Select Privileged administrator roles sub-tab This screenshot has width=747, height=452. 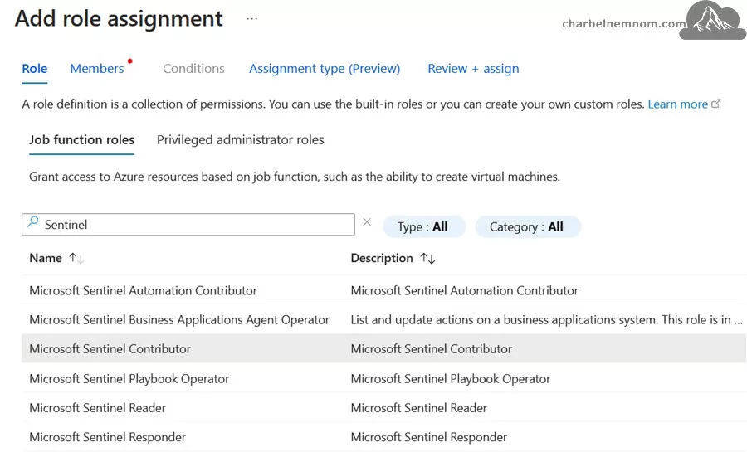click(240, 140)
